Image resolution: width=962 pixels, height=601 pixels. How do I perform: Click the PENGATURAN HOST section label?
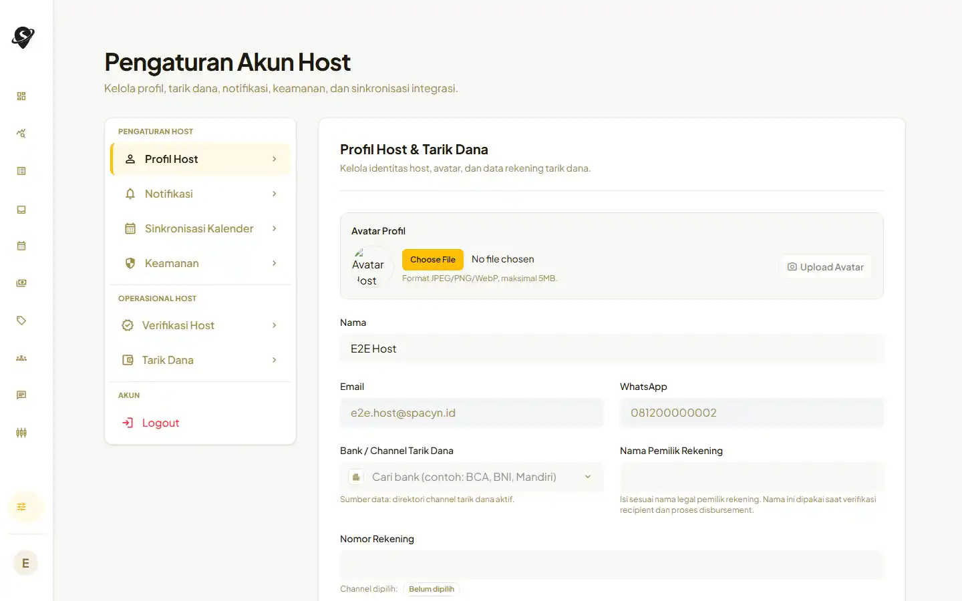point(156,132)
